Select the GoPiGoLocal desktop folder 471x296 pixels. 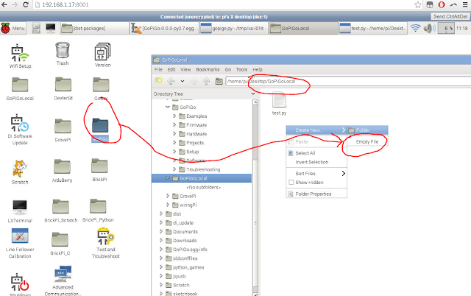20,88
